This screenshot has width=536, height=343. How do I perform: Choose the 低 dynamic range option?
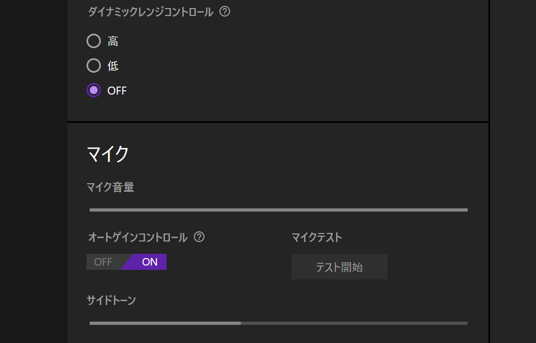tap(93, 66)
